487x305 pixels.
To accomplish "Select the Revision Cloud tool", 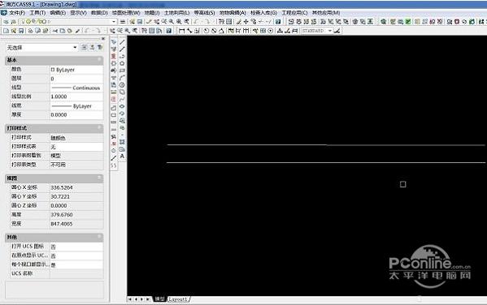I will pyautogui.click(x=122, y=92).
